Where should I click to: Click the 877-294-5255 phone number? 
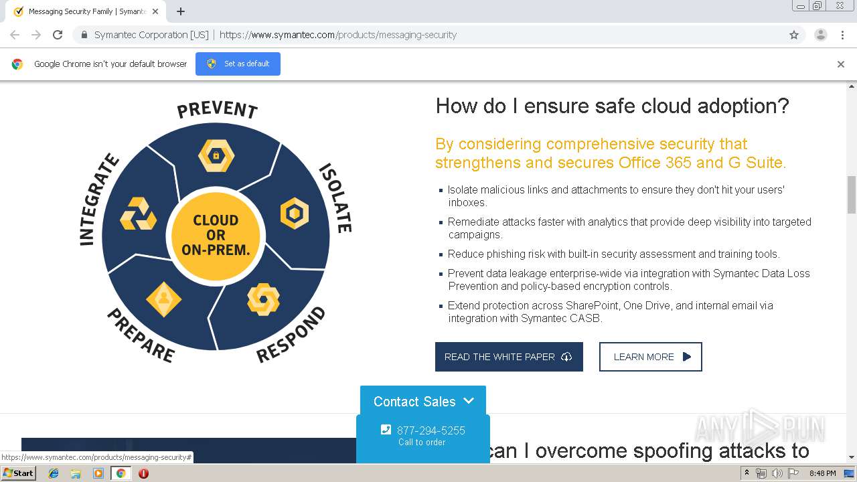click(x=431, y=430)
